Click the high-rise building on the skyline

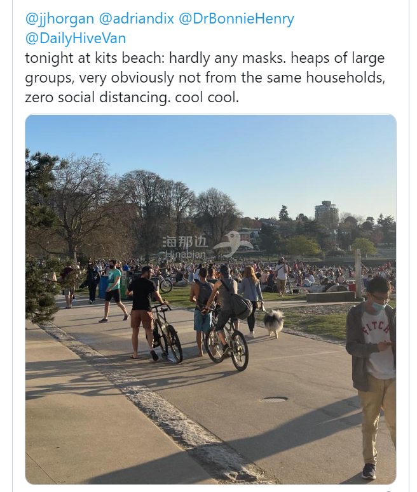[x=326, y=211]
